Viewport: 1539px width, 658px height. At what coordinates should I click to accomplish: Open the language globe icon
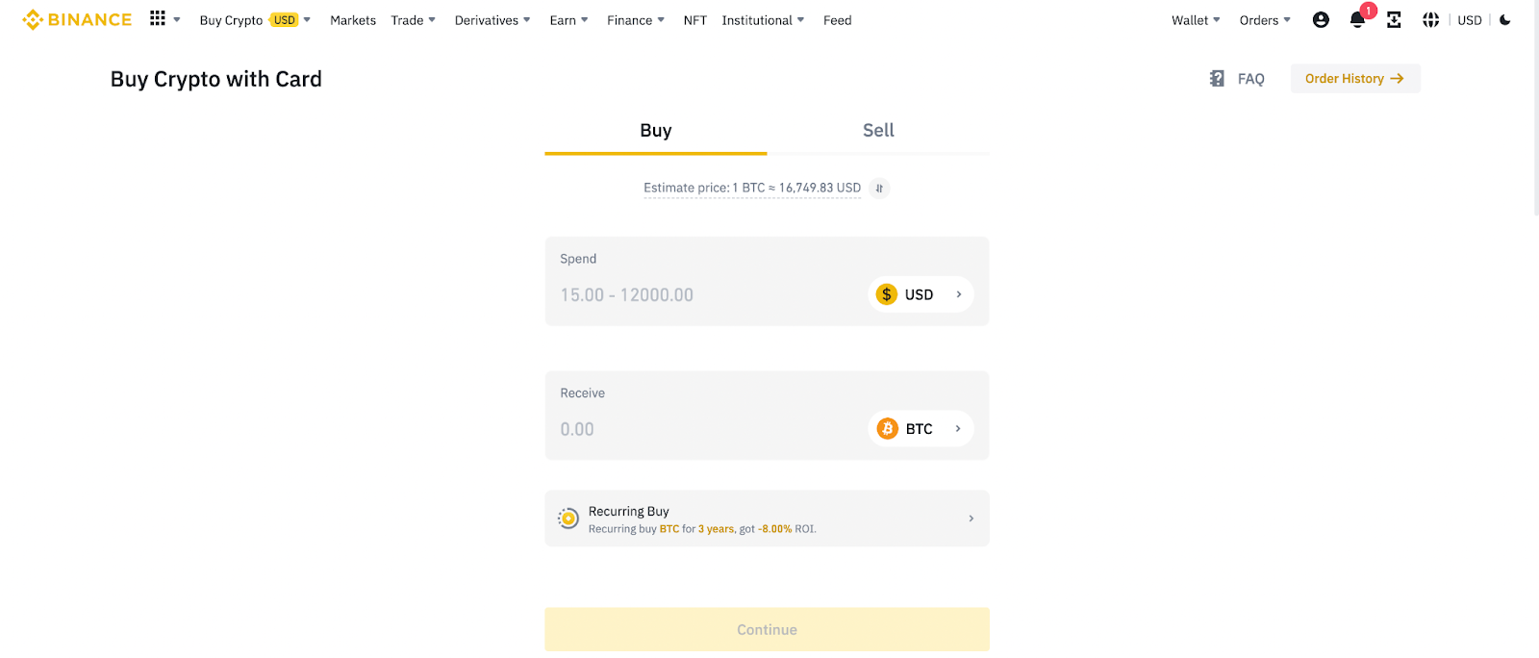(x=1430, y=19)
